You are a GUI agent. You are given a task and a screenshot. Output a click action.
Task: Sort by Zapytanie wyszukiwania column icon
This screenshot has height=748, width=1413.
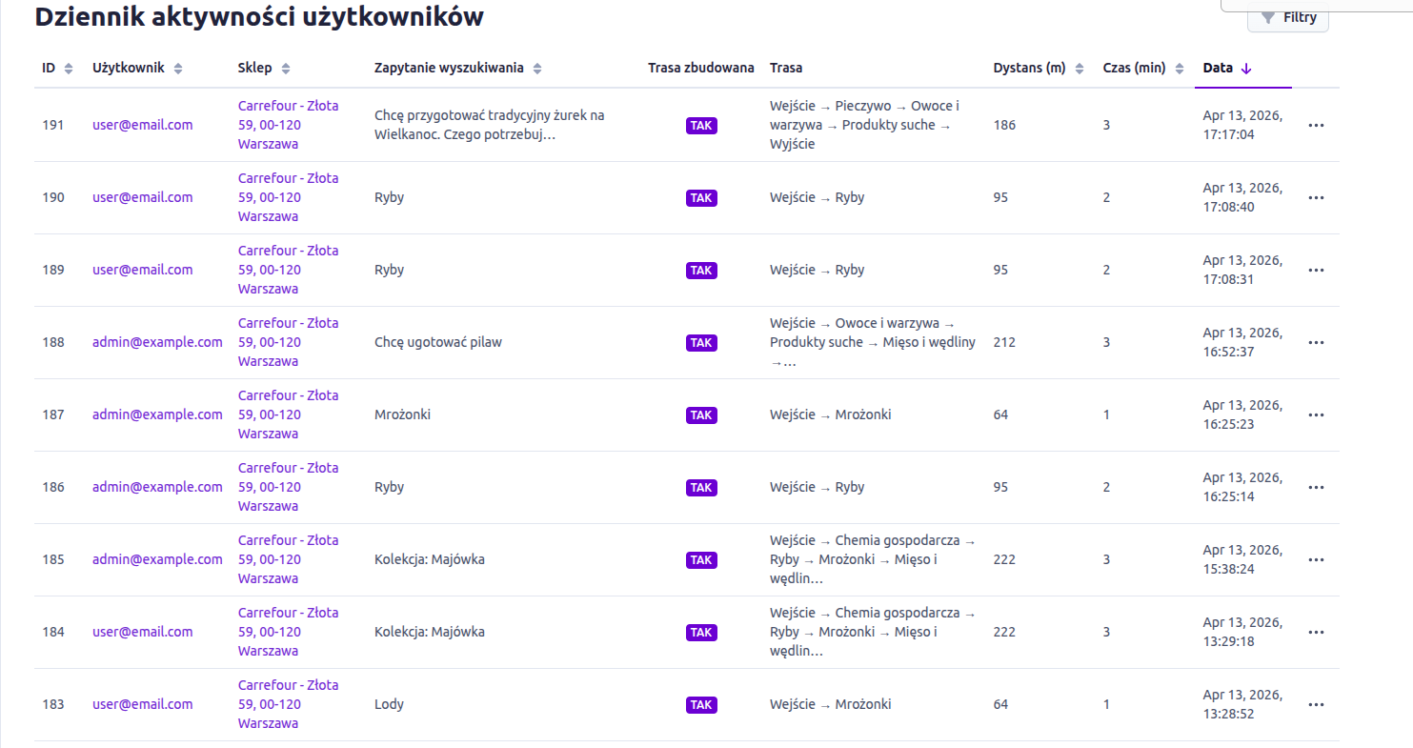click(537, 69)
